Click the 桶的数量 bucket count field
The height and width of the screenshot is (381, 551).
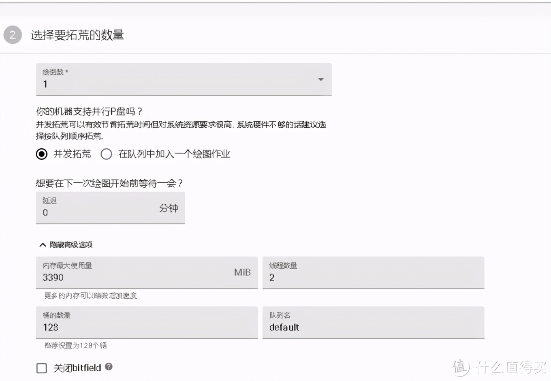[147, 322]
